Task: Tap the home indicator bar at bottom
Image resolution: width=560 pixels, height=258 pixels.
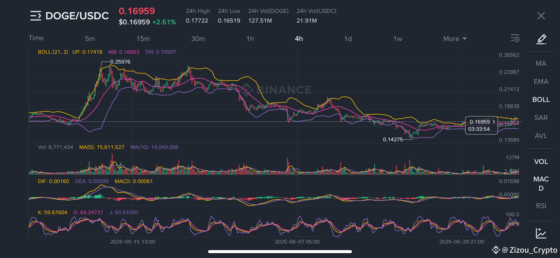Action: (280, 251)
